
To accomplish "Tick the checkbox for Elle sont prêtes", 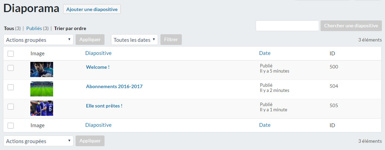I will 11,106.
